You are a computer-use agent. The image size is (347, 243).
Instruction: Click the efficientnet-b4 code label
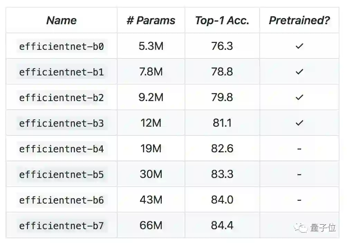pyautogui.click(x=62, y=149)
